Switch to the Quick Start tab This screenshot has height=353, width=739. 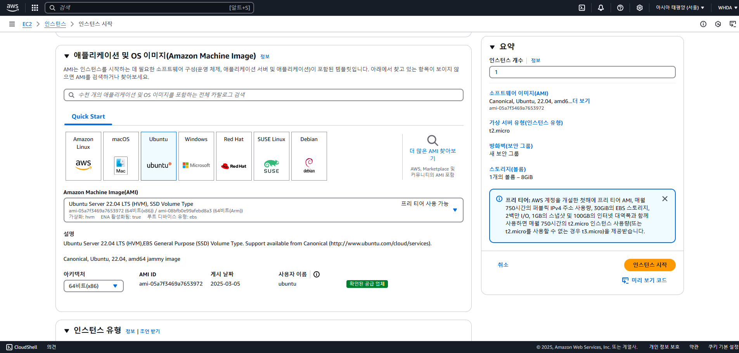tap(88, 117)
